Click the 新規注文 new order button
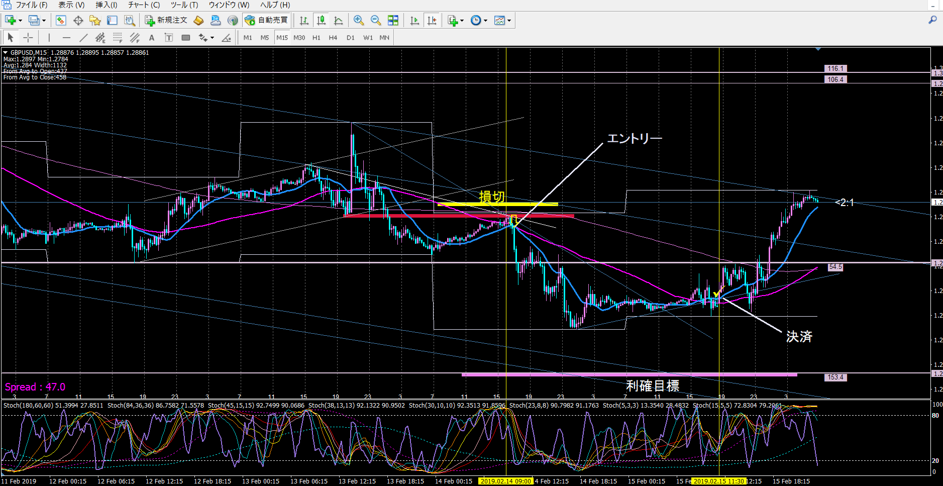 pyautogui.click(x=166, y=20)
